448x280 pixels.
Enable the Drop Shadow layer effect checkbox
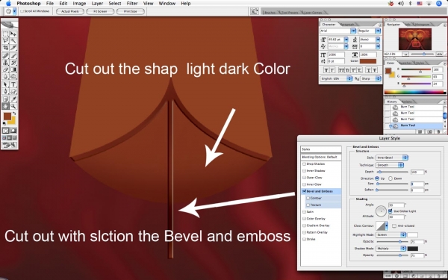(x=305, y=164)
